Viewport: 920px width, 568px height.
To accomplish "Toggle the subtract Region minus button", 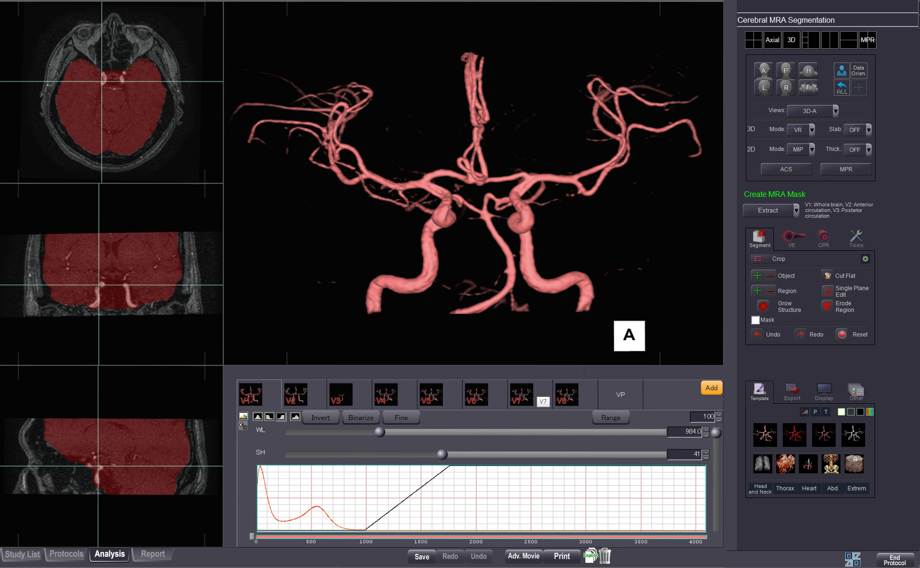I will pos(770,291).
